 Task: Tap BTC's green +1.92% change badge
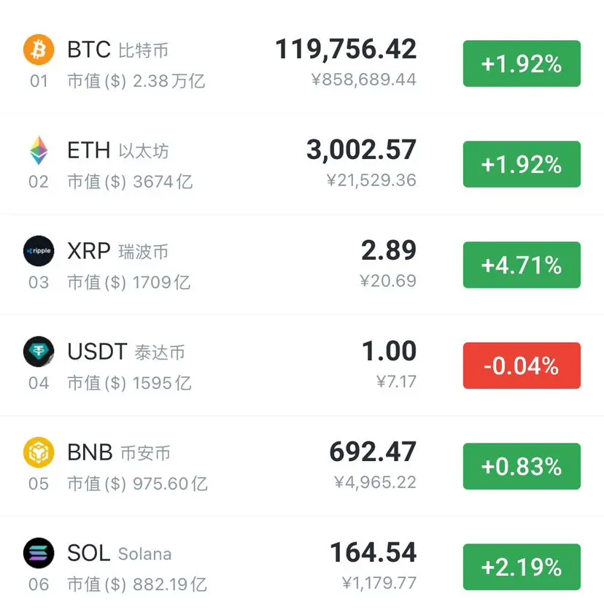point(522,63)
